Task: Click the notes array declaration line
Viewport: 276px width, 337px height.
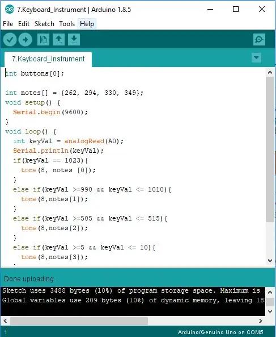Action: click(x=74, y=93)
